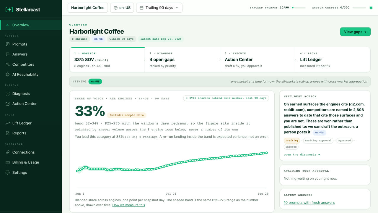Click the Prompts chat icon
The width and height of the screenshot is (378, 213).
8,44
